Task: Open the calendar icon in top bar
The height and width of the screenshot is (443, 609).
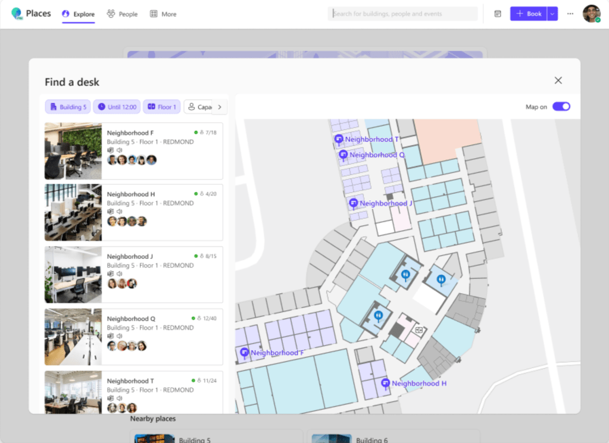Action: 498,14
